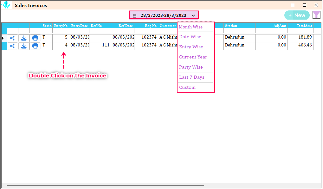
Task: Click the EntryNo filter field
Action: point(61,31)
